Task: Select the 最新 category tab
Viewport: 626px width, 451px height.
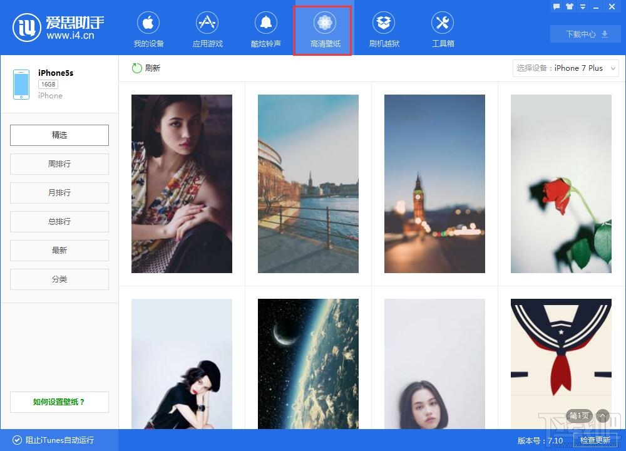Action: click(x=59, y=251)
